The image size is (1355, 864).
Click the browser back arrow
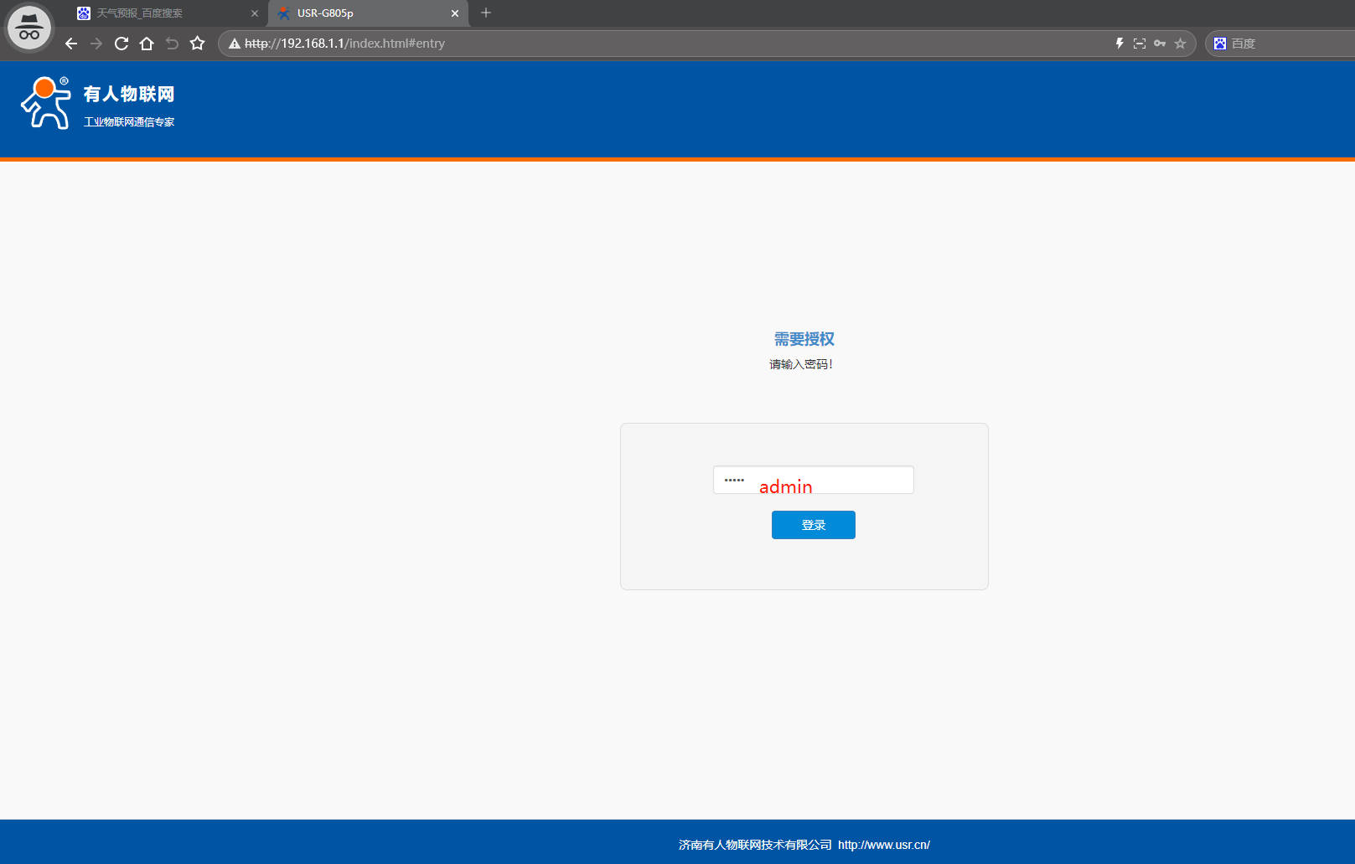(71, 44)
